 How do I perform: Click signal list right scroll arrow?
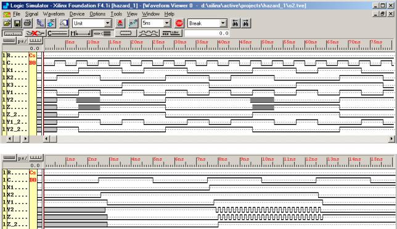coord(25,139)
